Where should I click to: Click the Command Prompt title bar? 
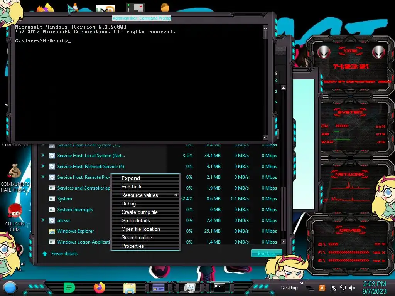tap(142, 18)
